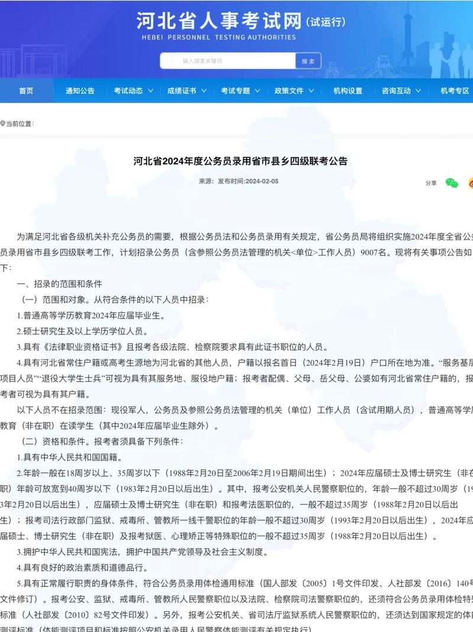Click the heading 一、招录的范围和条件
Screen dimensions: 473x632
[59, 284]
